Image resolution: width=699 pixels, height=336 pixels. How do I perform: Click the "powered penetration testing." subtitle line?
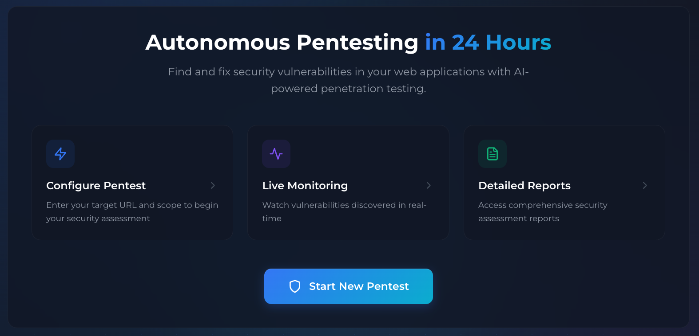pos(348,89)
